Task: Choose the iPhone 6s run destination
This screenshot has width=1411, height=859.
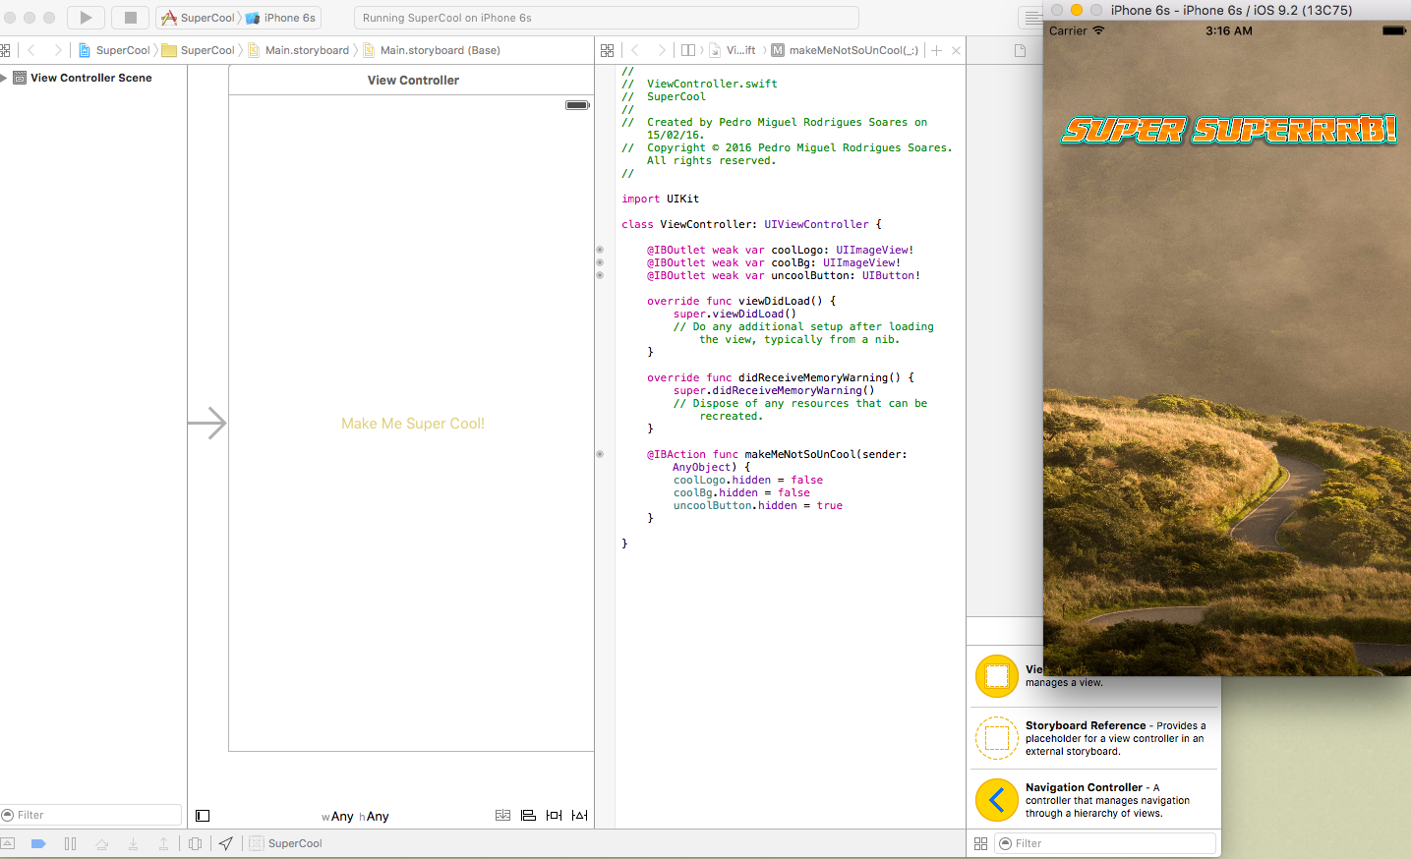Action: [281, 18]
